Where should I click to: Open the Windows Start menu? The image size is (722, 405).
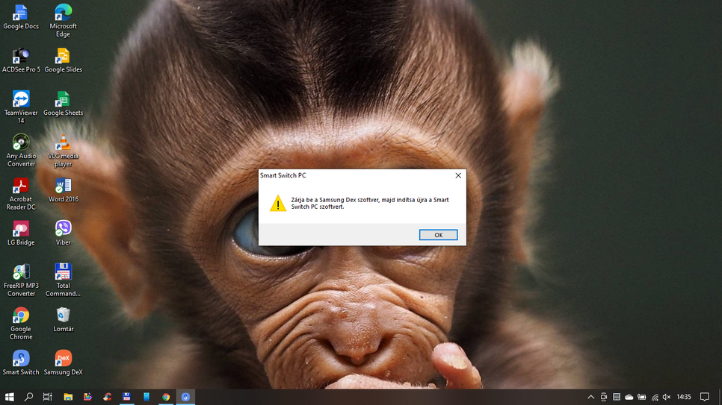pos(9,397)
